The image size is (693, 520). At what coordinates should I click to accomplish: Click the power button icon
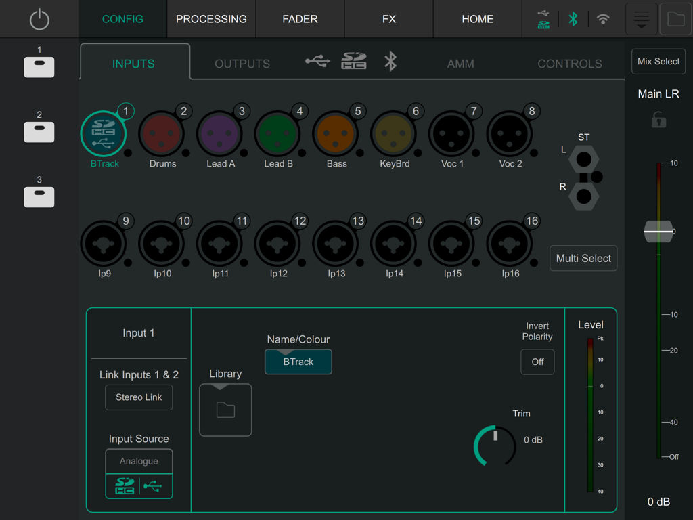(39, 19)
